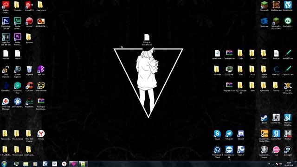This screenshot has height=167, width=297.
Task: Select the Wise Disk Cleaner folder
Action: (x=29, y=135)
